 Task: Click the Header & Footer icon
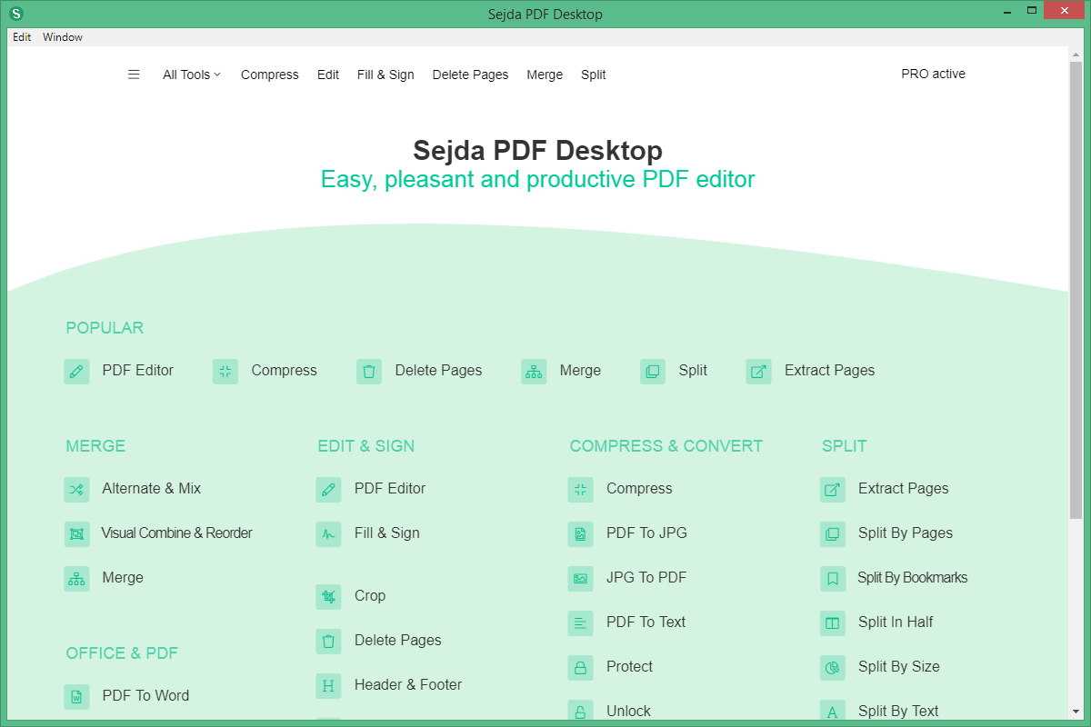328,685
